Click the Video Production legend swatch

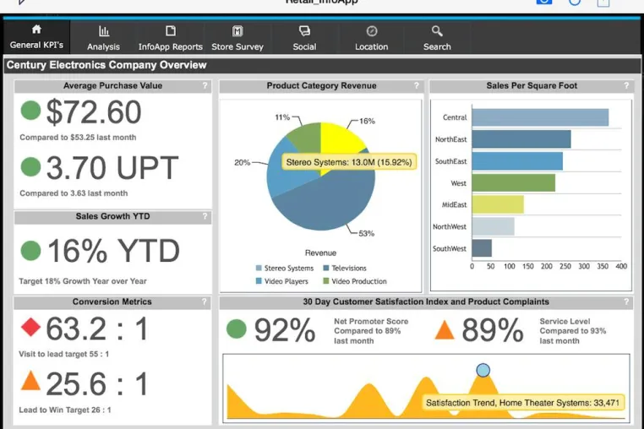click(326, 281)
